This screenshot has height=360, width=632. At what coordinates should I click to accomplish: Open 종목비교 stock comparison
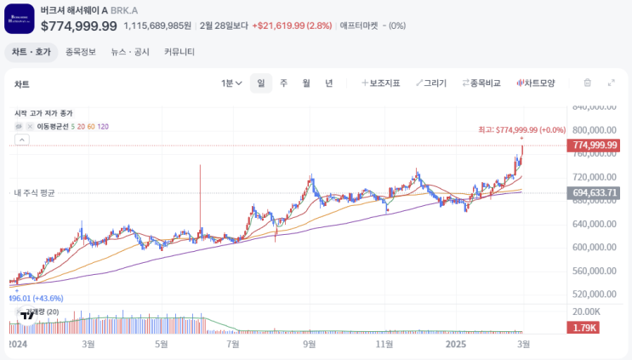(481, 83)
